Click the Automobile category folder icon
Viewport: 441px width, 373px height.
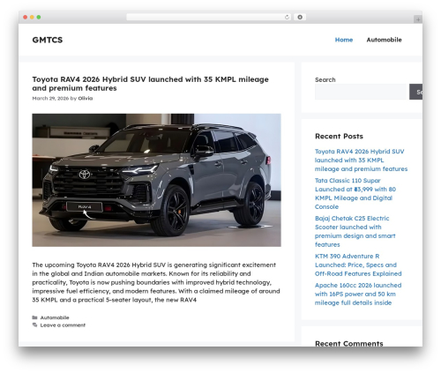tap(34, 317)
